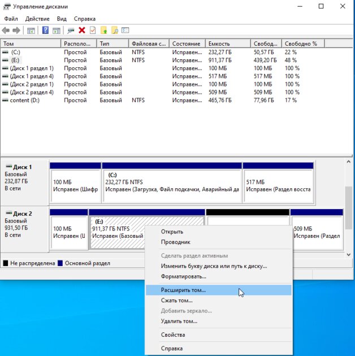Toggle the show/hide action pane icon
This screenshot has width=355, height=356.
(57, 31)
